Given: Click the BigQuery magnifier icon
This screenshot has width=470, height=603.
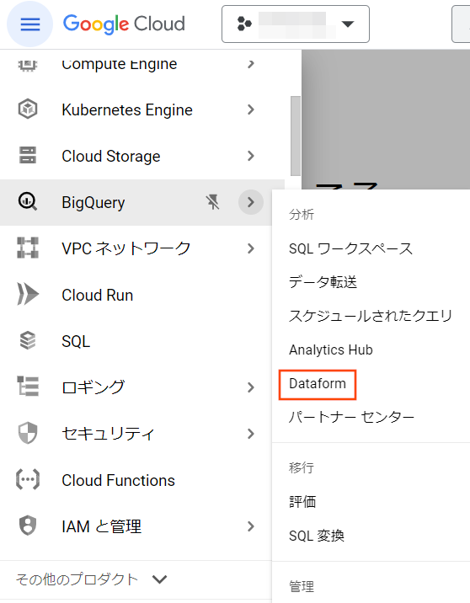Looking at the screenshot, I should 28,202.
